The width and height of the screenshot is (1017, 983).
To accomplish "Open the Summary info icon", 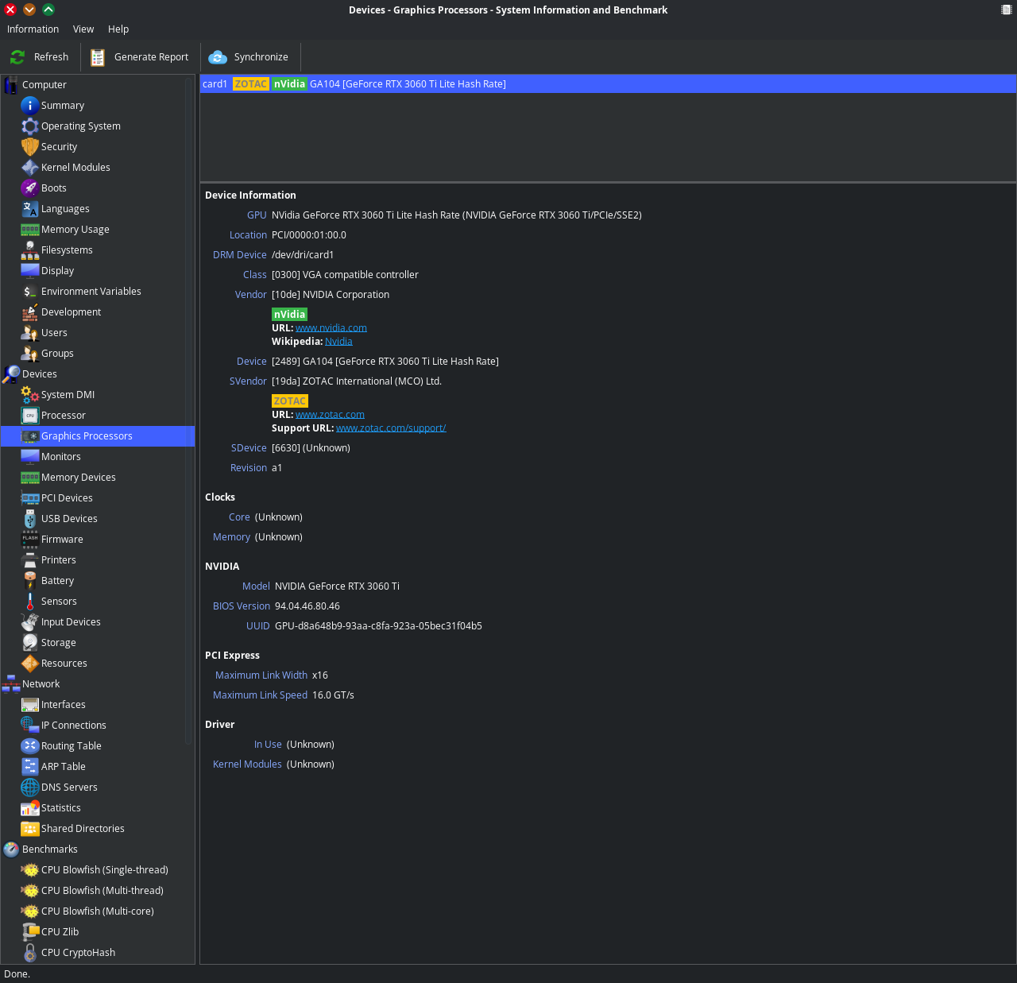I will 30,106.
